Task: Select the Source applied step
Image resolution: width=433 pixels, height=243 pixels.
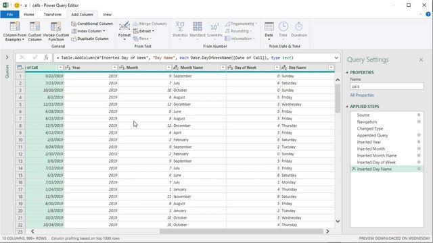Action: point(363,115)
